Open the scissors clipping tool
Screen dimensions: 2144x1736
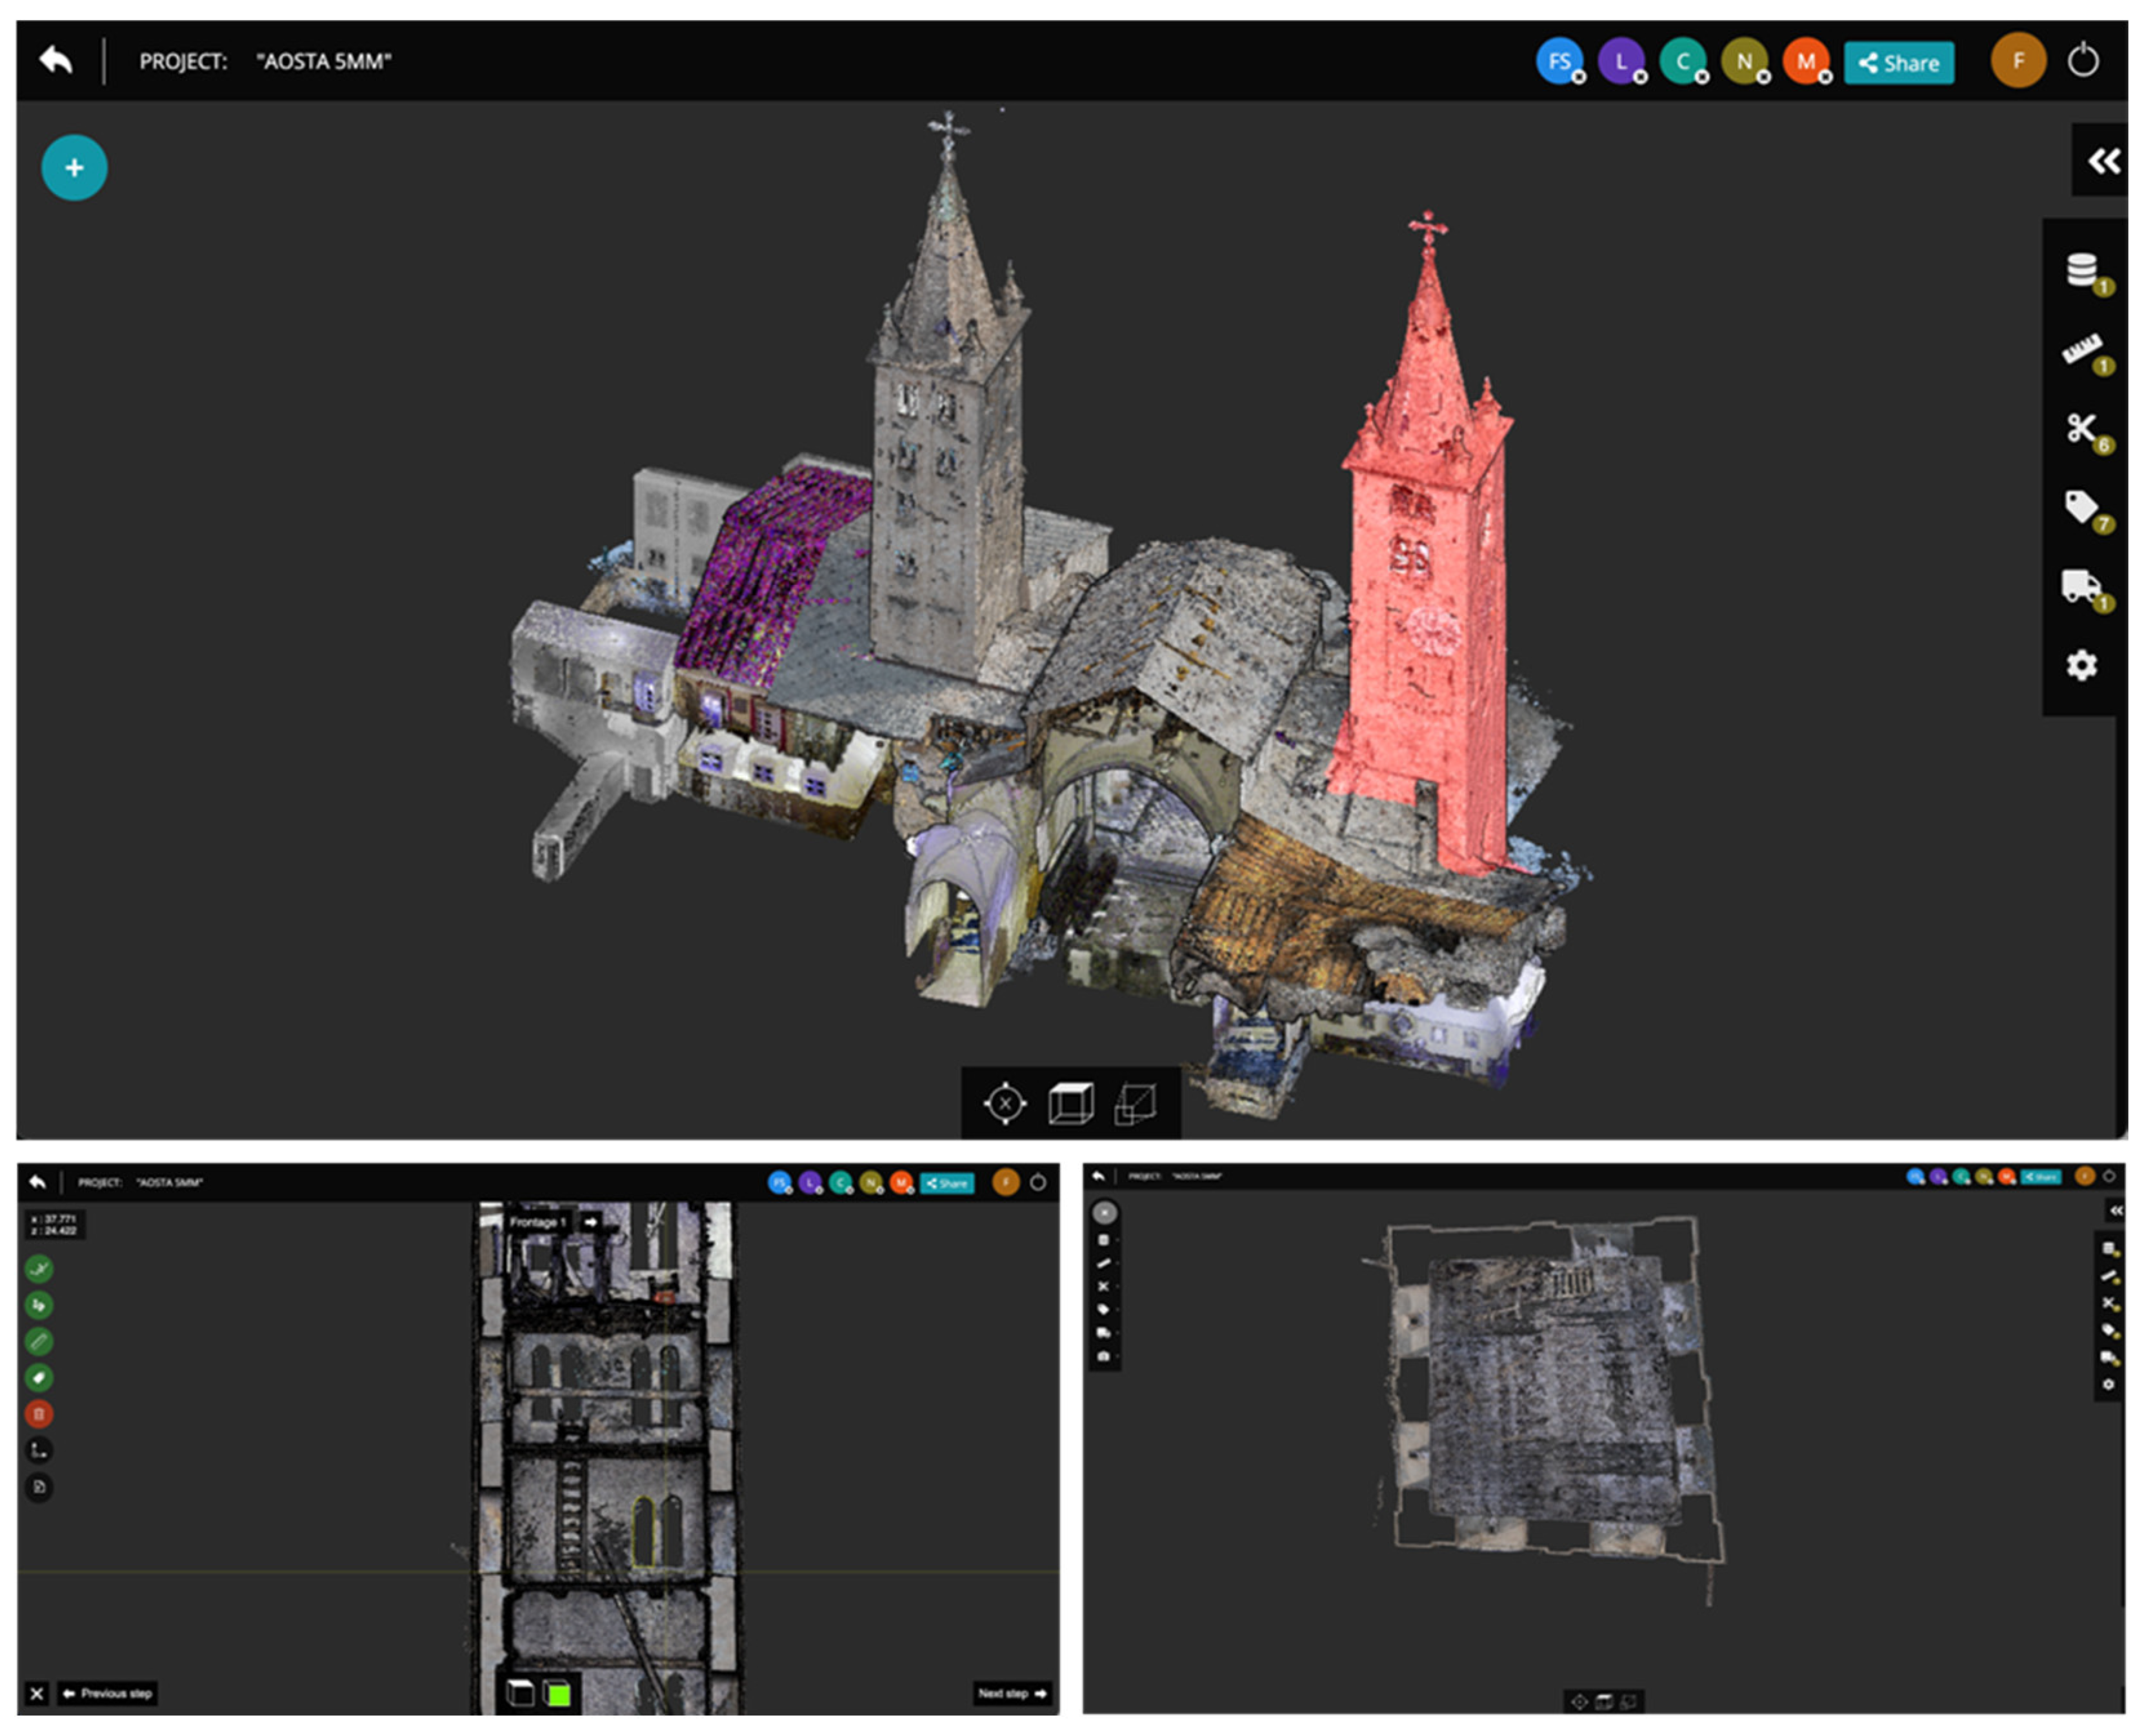pyautogui.click(x=2081, y=428)
